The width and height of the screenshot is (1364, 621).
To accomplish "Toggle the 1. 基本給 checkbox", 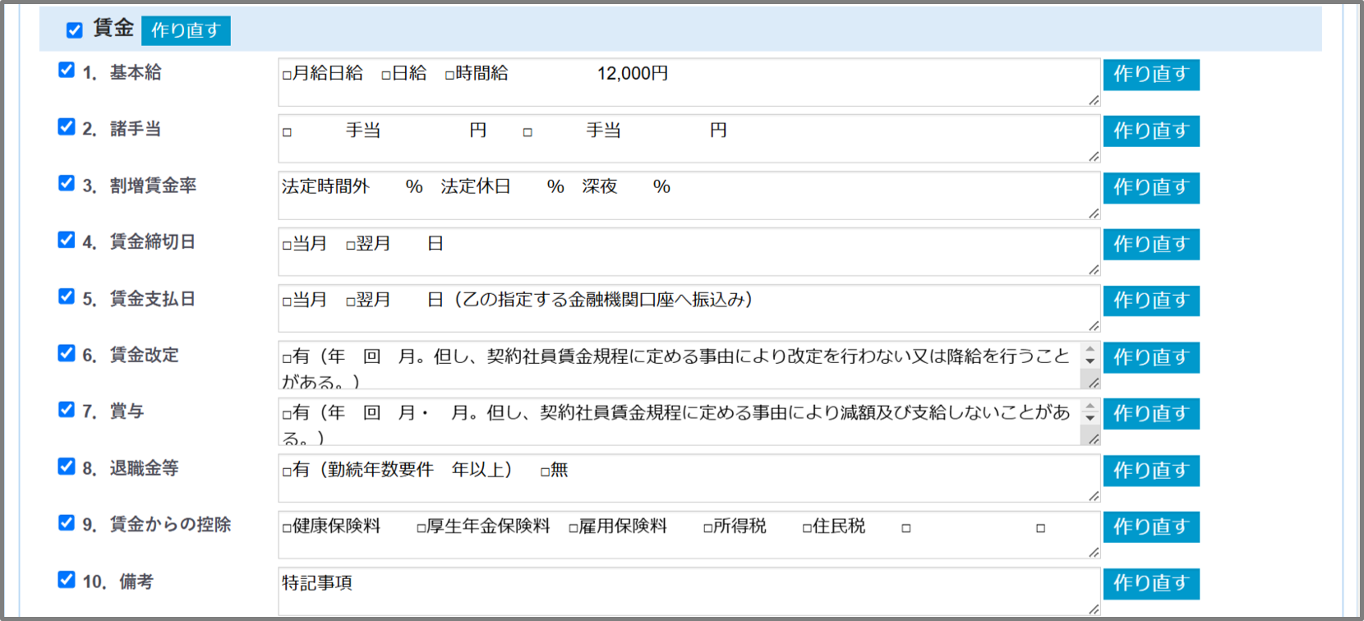I will [x=67, y=70].
